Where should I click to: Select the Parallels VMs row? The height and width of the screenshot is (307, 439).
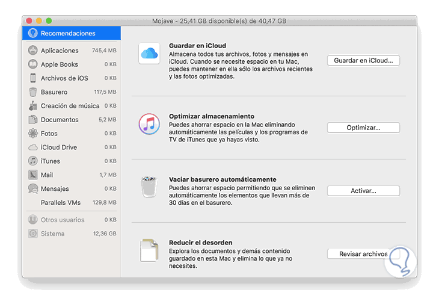pos(72,202)
